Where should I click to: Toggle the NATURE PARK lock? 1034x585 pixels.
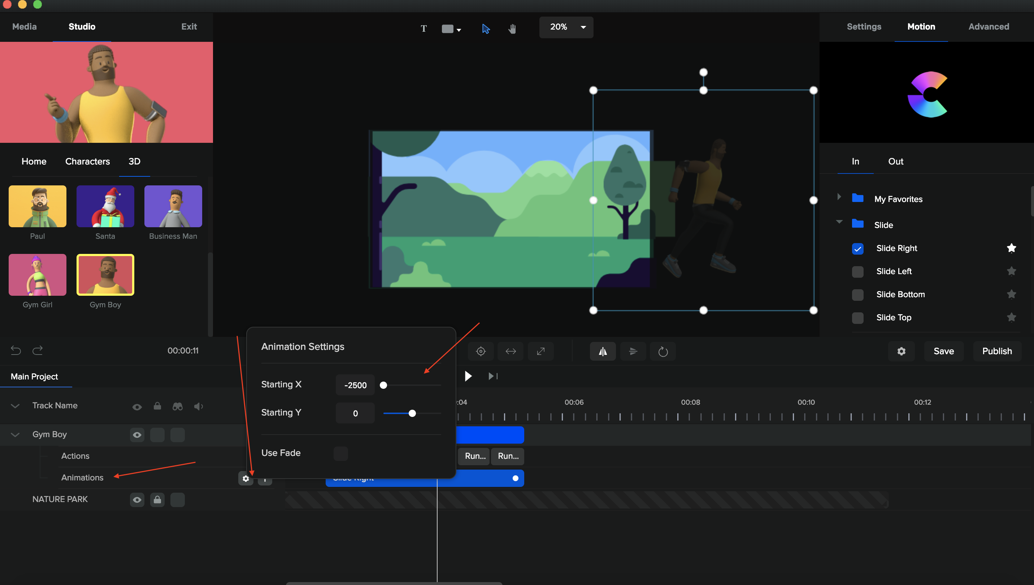pos(157,500)
